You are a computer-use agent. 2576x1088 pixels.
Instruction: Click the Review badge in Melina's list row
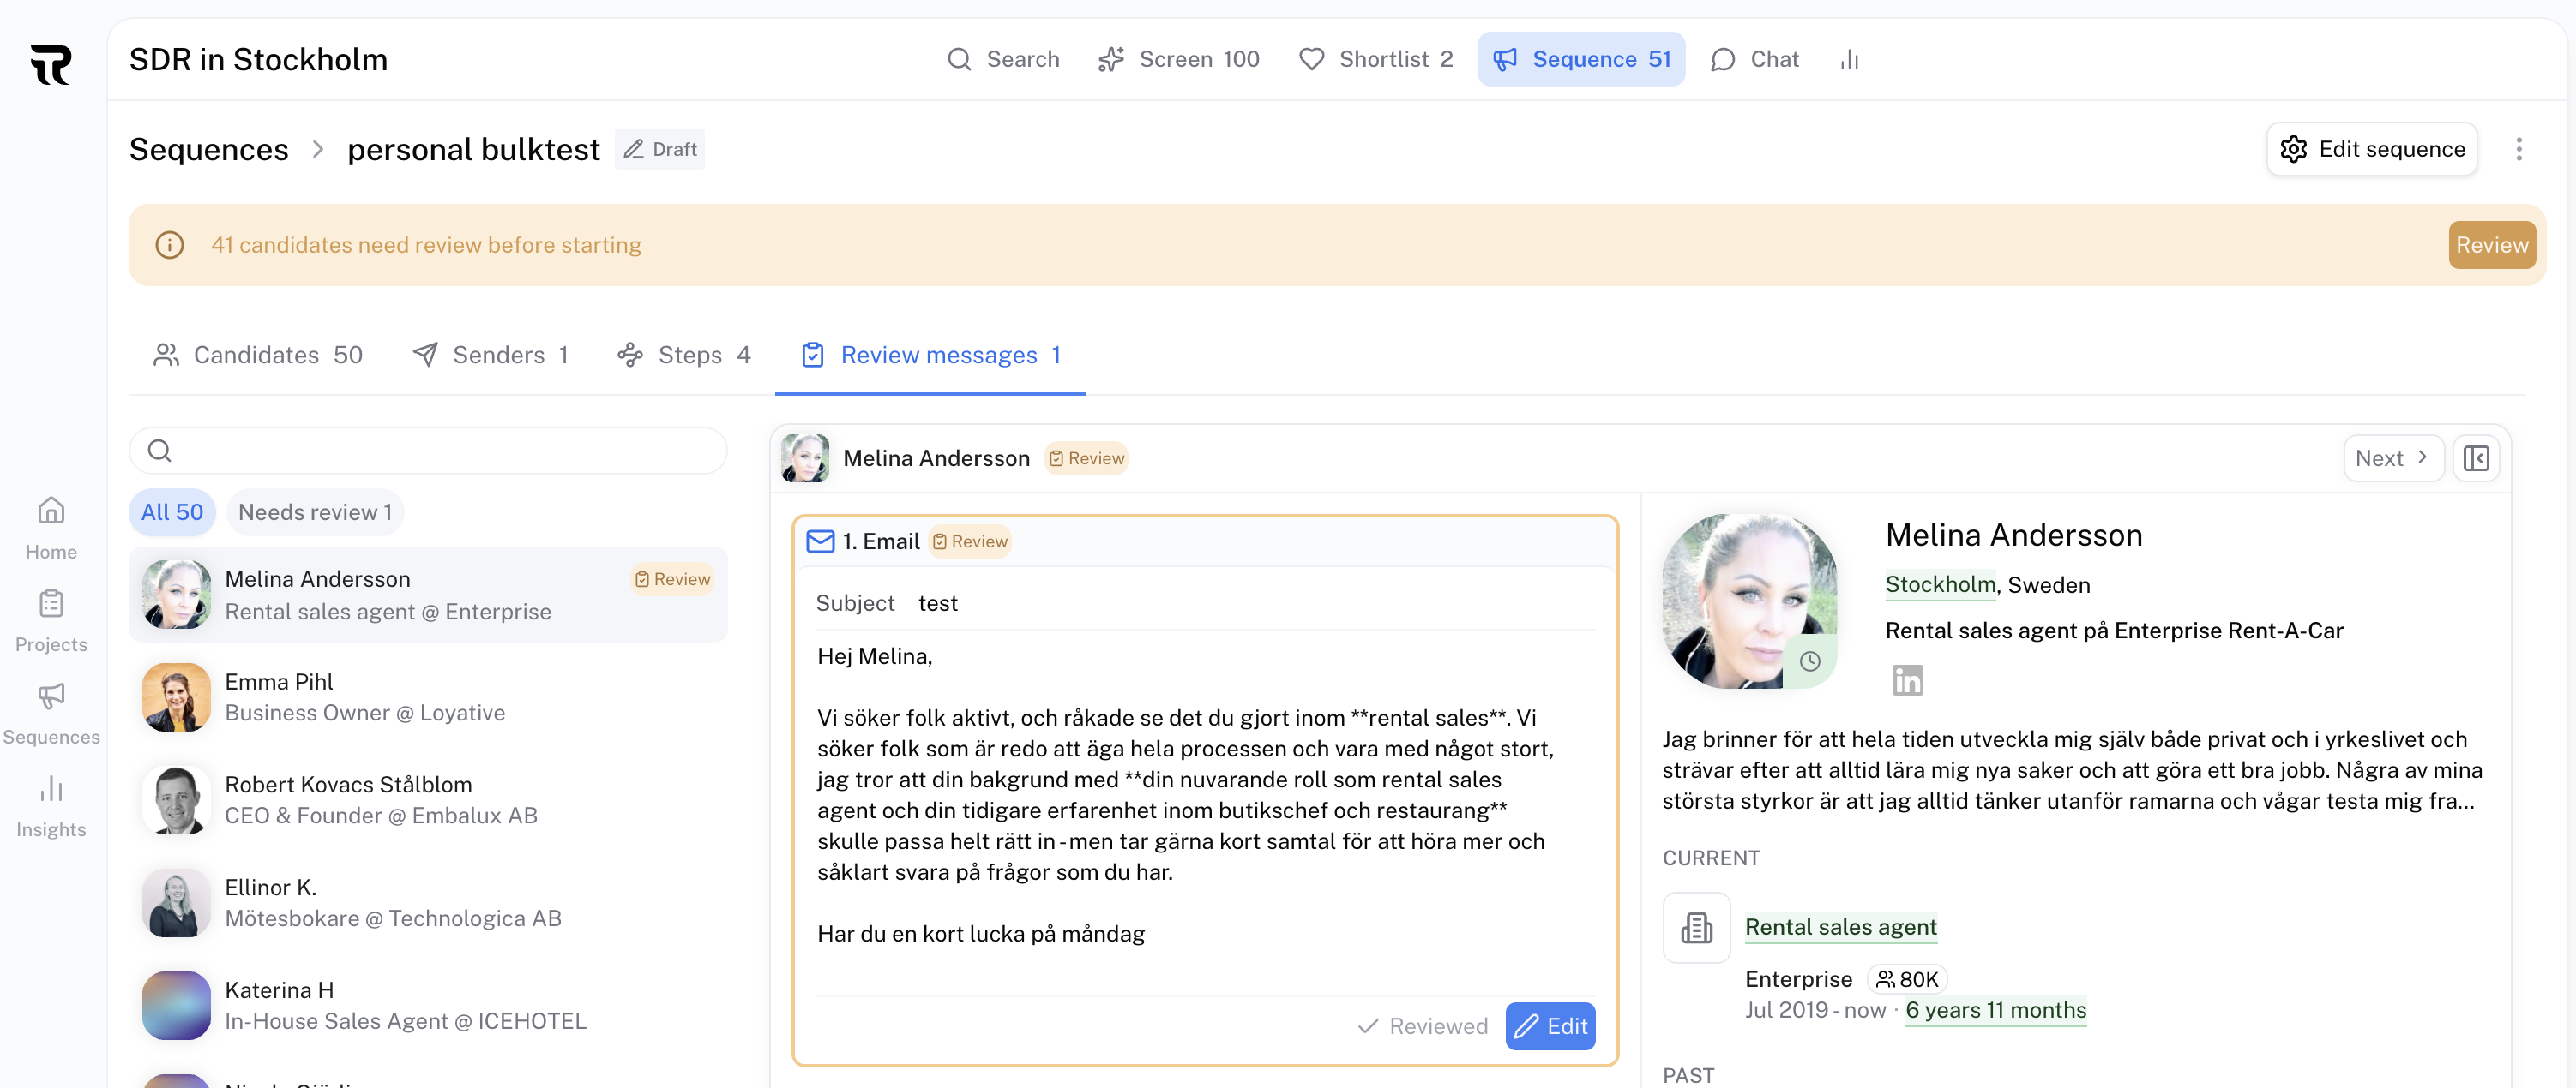(672, 579)
